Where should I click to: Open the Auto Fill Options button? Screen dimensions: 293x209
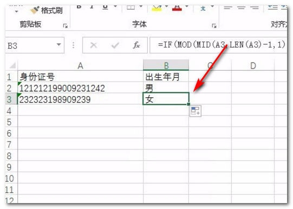coord(196,111)
